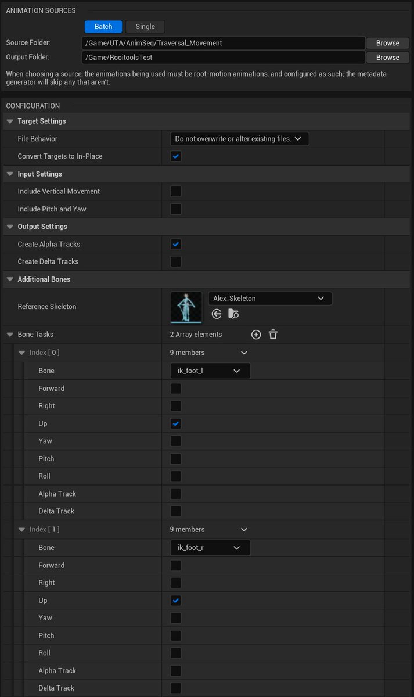Check Delta Track for the ik_foot_r bone
The width and height of the screenshot is (414, 697).
click(x=175, y=688)
